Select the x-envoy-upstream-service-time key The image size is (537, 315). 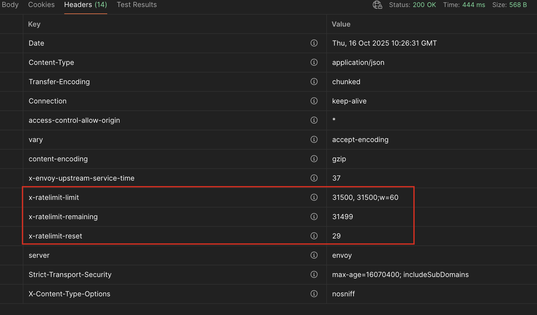point(82,178)
